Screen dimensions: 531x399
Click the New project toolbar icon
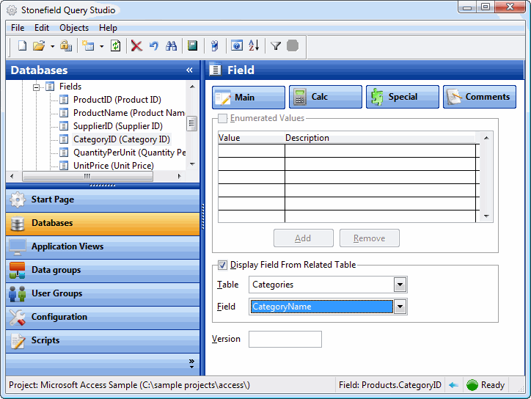(22, 46)
